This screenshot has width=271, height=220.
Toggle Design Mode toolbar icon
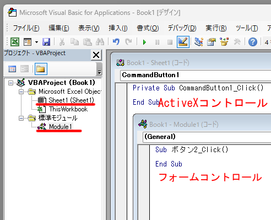coord(183,42)
